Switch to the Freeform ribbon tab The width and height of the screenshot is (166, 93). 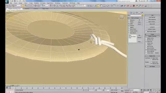click(x=27, y=9)
